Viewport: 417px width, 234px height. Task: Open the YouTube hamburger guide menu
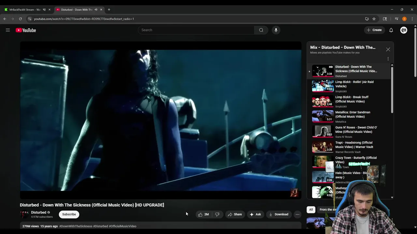tap(8, 30)
